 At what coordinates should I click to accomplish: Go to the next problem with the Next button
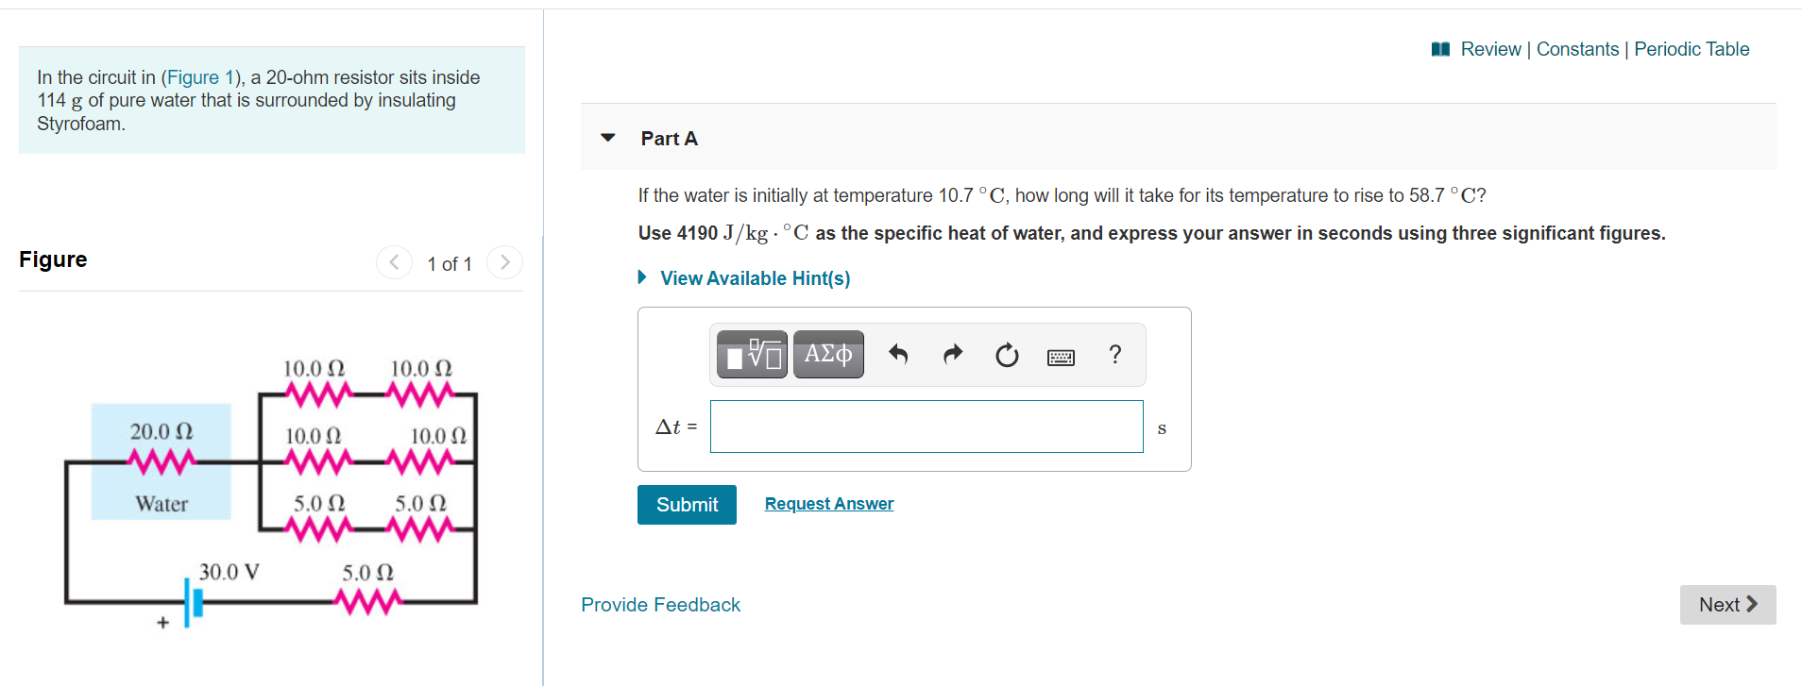tap(1726, 604)
